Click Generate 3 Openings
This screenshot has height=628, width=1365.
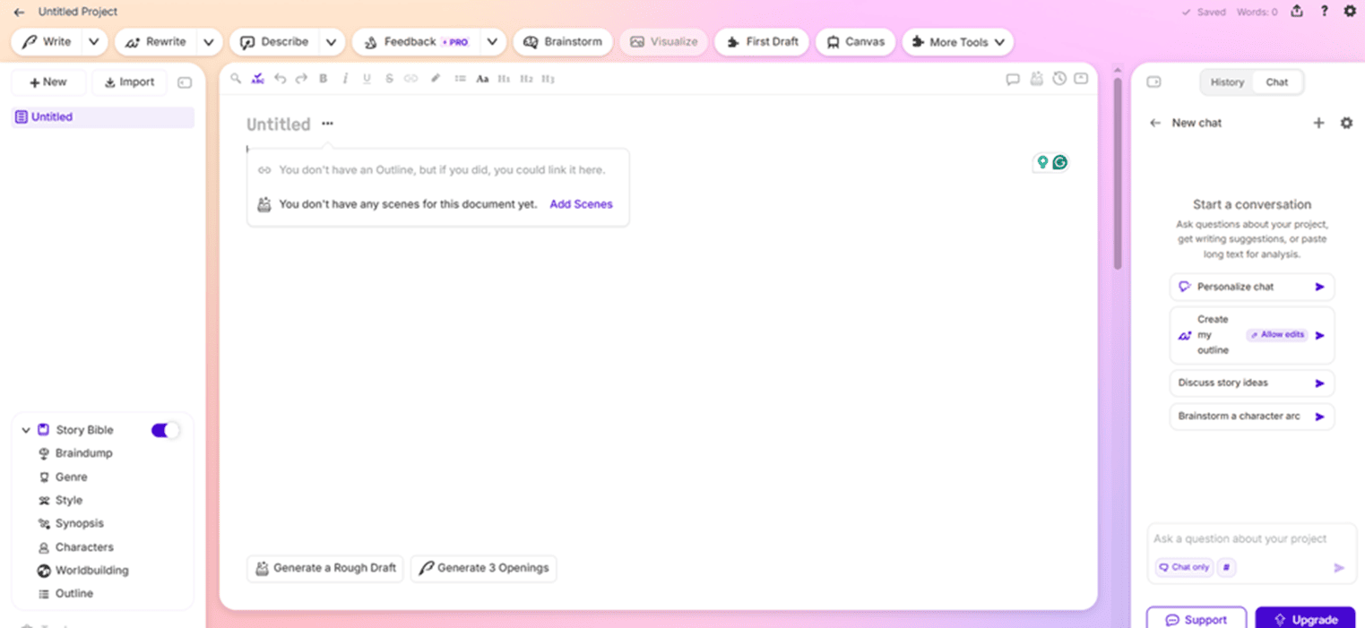click(484, 568)
